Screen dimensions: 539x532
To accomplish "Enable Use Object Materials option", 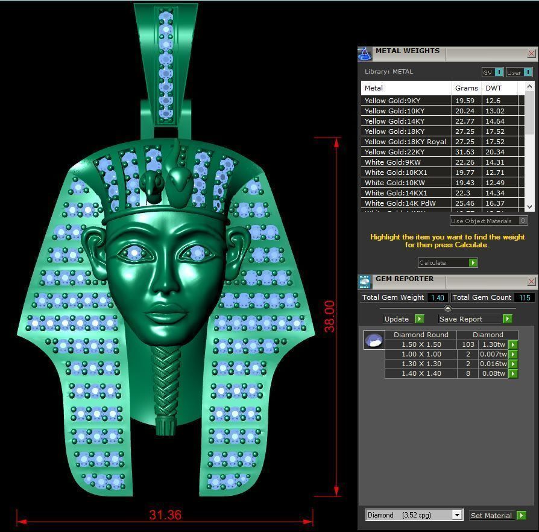I will (x=489, y=221).
